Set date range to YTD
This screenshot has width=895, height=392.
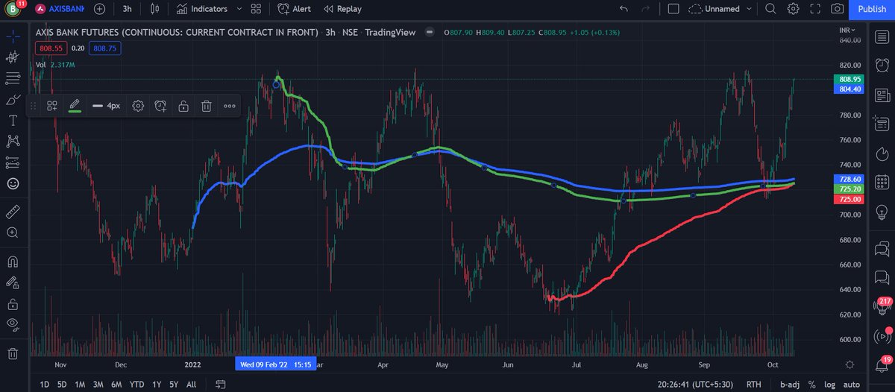click(x=136, y=385)
